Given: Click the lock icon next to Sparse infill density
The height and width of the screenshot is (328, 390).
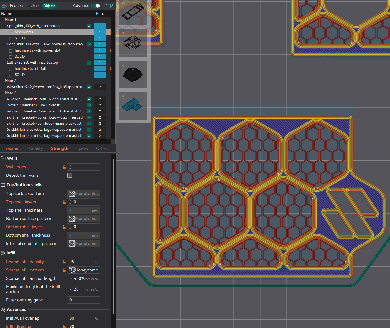Looking at the screenshot, I should pos(64,262).
